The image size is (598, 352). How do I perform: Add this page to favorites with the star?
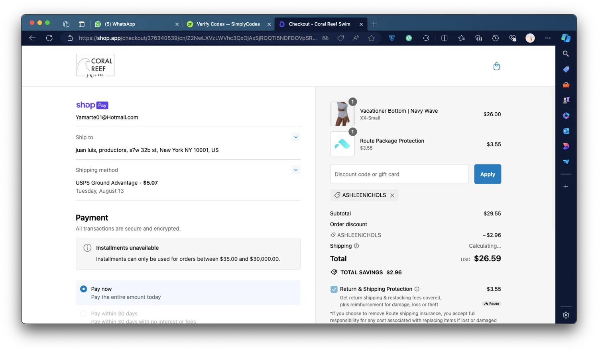[x=372, y=38]
